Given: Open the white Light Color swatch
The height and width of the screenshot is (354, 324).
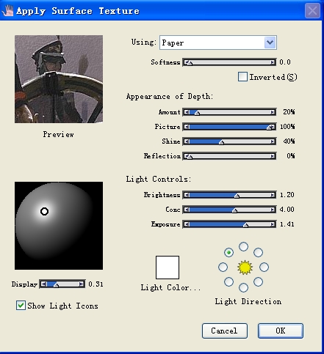Looking at the screenshot, I should tap(168, 268).
